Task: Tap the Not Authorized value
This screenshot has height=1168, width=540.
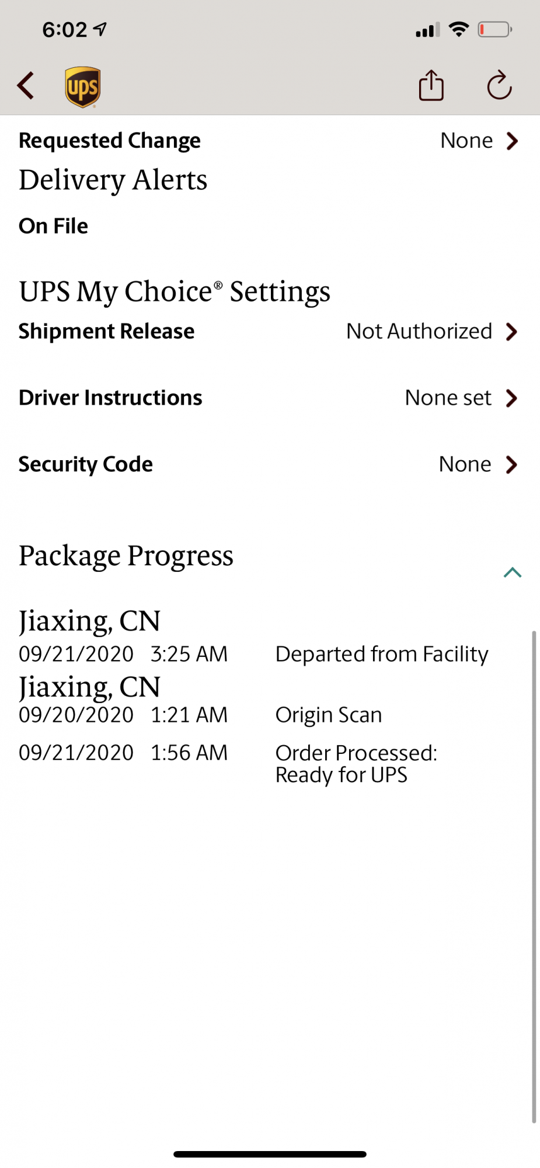Action: tap(419, 331)
